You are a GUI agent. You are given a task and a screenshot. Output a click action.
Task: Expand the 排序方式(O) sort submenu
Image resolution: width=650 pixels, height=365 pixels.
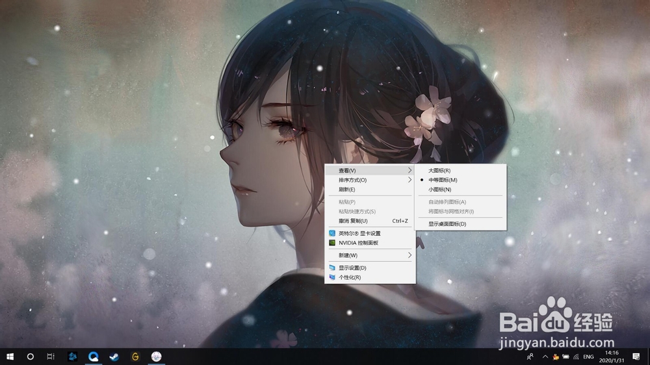[x=370, y=180]
